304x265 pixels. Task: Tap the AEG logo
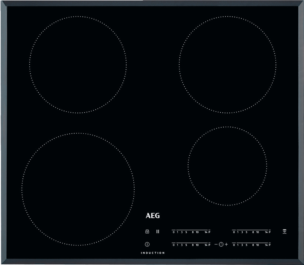[x=153, y=216]
